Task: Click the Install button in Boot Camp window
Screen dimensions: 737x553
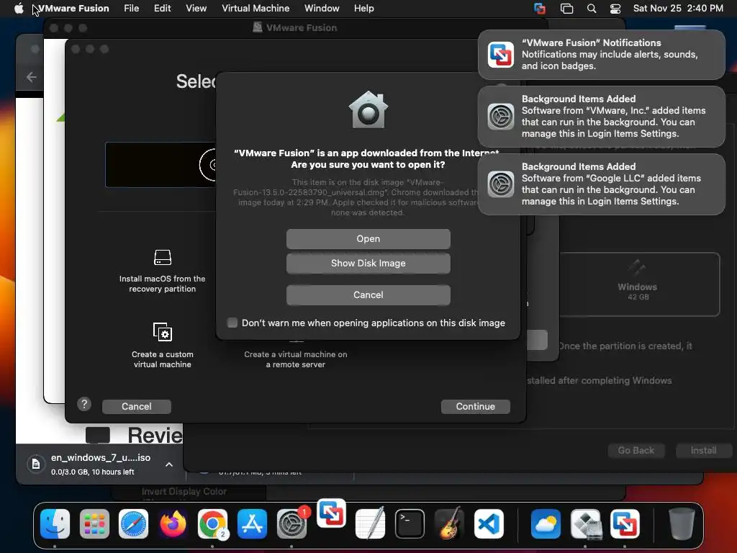Action: click(x=703, y=451)
